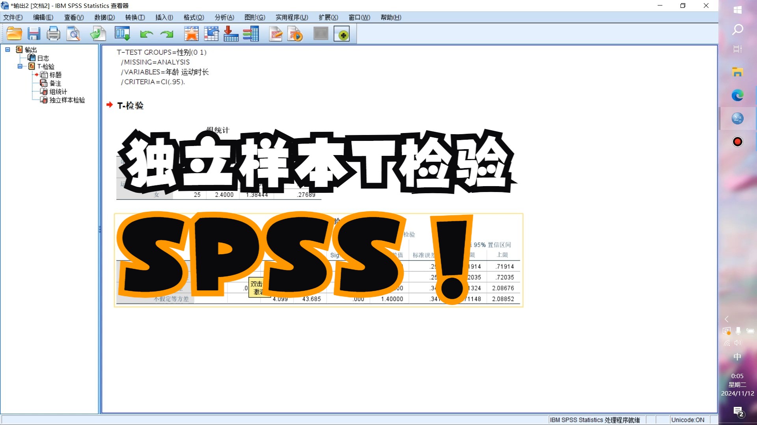This screenshot has height=425, width=757.
Task: Show hidden system tray icons
Action: point(726,319)
